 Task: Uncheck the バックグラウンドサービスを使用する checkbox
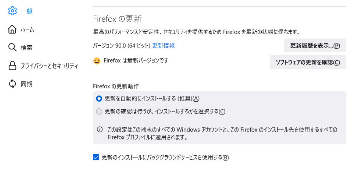[96, 157]
